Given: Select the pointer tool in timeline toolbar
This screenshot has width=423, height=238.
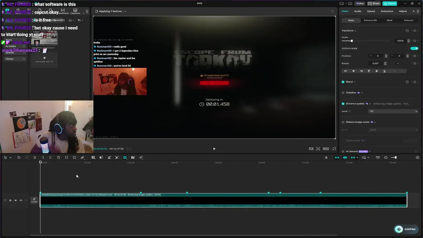Looking at the screenshot, I should tap(5, 157).
